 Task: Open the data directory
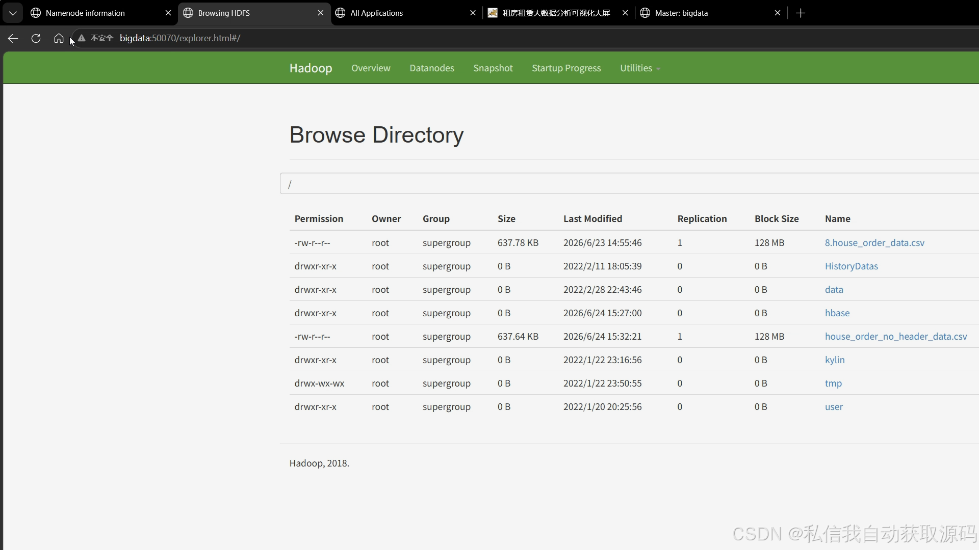(x=834, y=290)
